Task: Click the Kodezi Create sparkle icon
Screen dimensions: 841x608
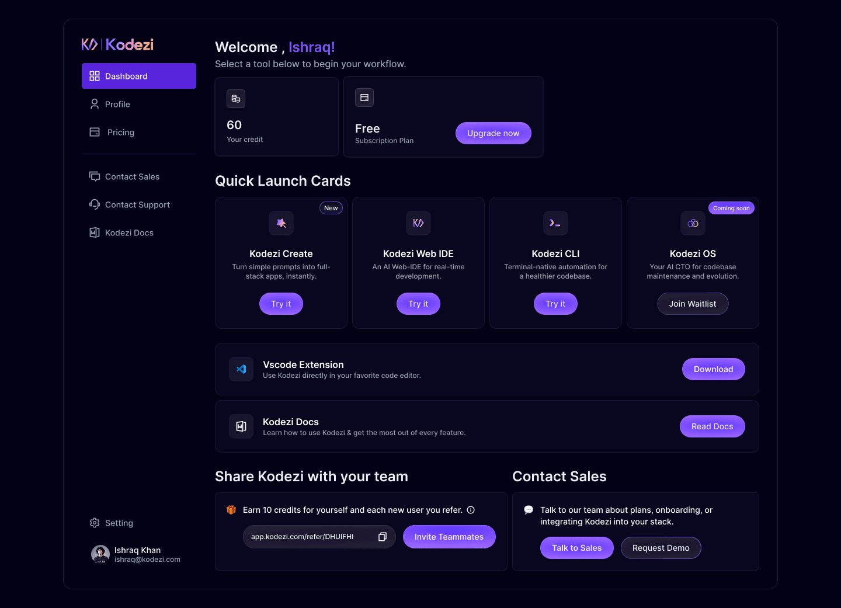Action: [281, 223]
